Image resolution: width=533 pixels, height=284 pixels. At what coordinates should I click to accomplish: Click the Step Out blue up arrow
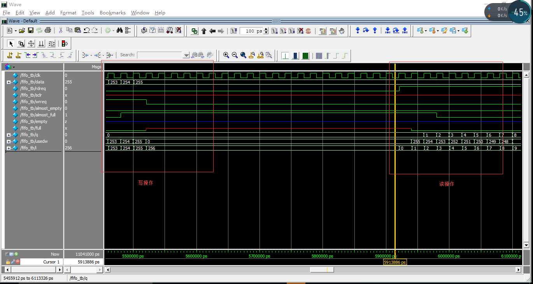coord(375,31)
